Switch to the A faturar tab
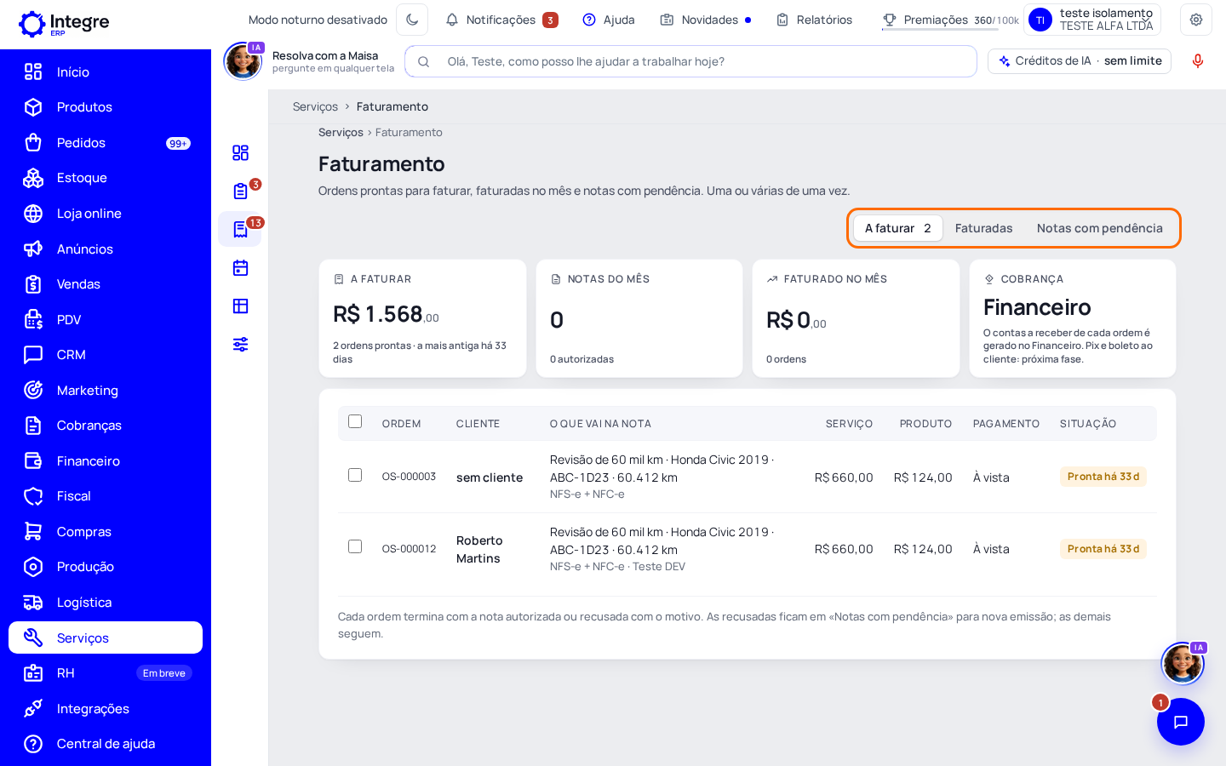 pyautogui.click(x=898, y=228)
